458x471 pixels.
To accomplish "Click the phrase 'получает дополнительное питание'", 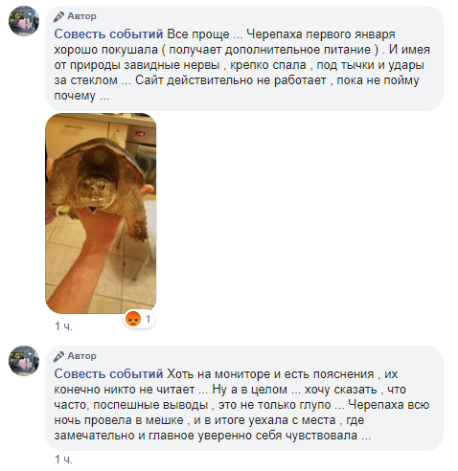I will click(x=270, y=50).
